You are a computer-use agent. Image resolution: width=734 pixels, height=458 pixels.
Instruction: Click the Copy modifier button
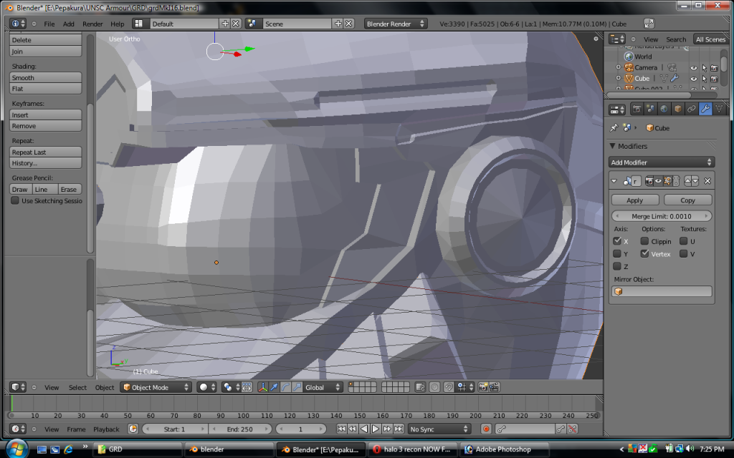[687, 200]
